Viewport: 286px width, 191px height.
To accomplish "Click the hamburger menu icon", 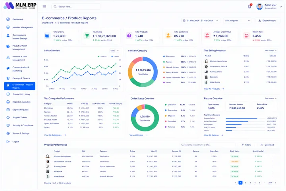I will (44, 7).
